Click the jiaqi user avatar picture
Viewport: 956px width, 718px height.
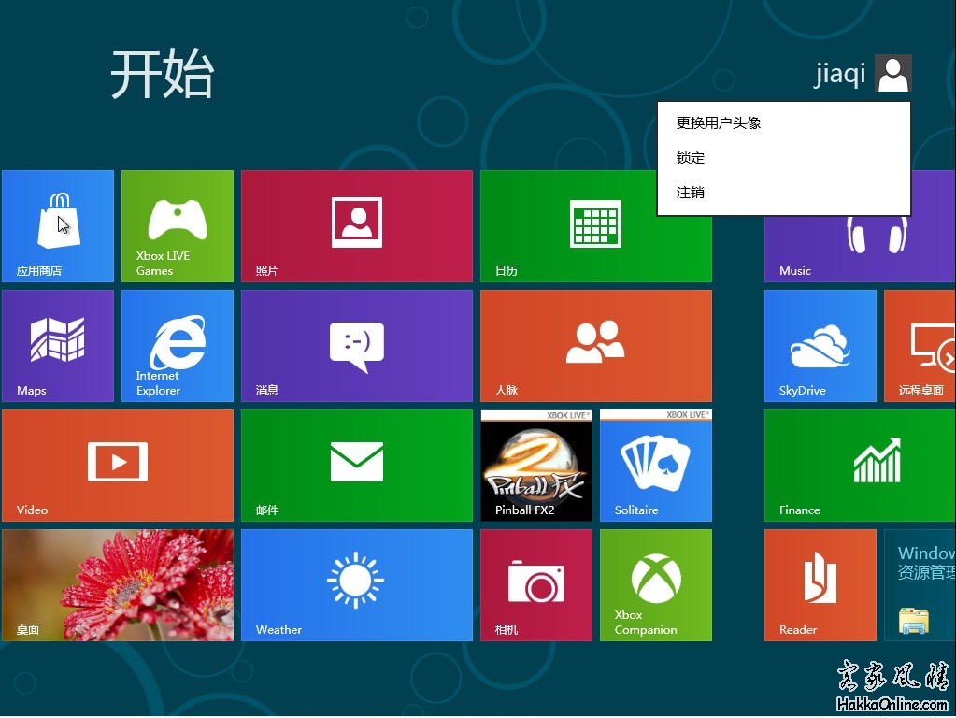click(x=893, y=73)
